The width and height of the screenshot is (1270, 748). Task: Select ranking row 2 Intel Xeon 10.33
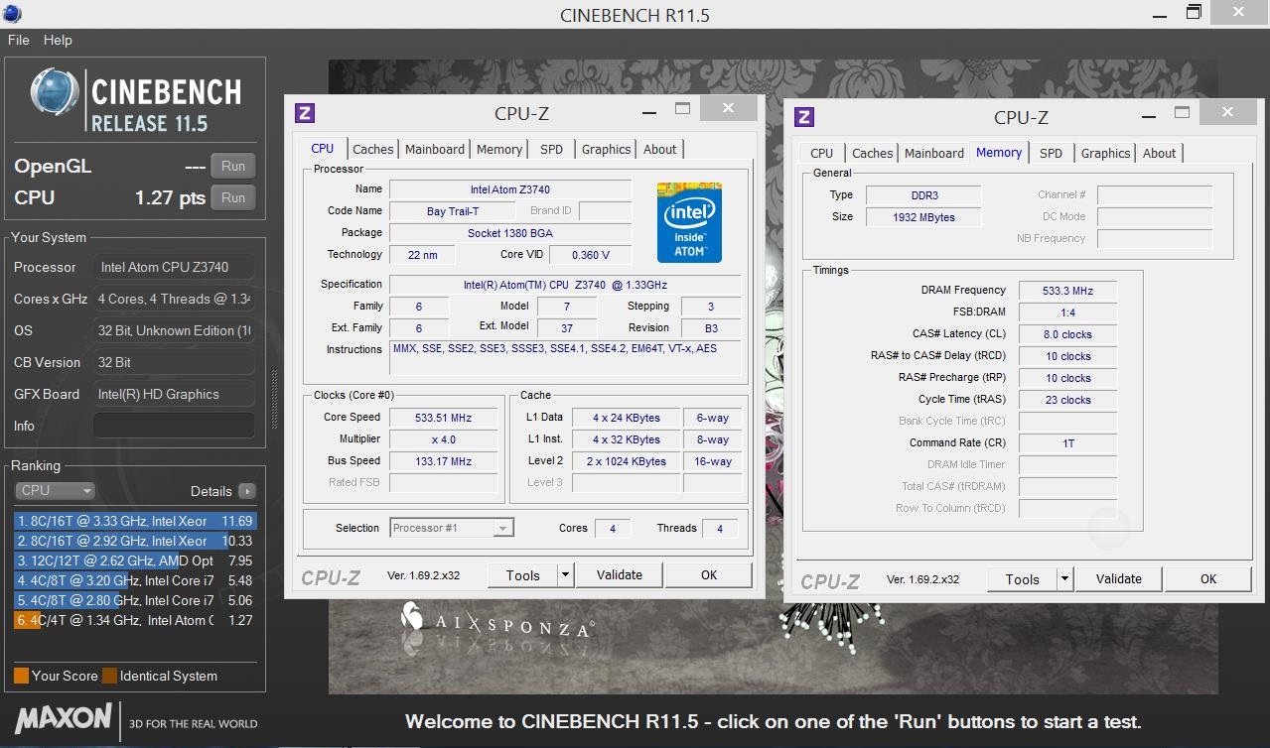136,541
